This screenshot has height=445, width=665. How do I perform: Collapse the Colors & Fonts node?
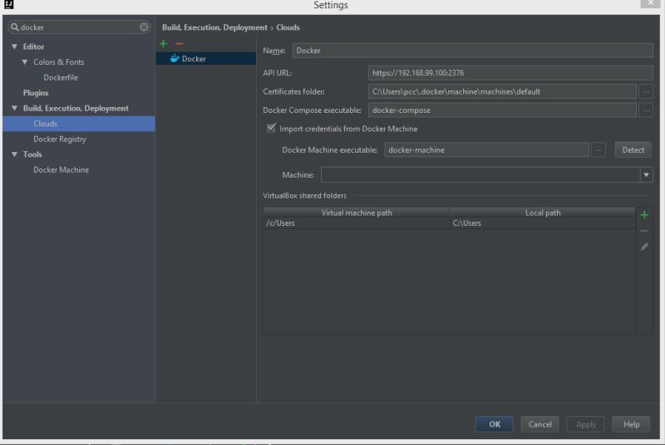click(x=25, y=61)
